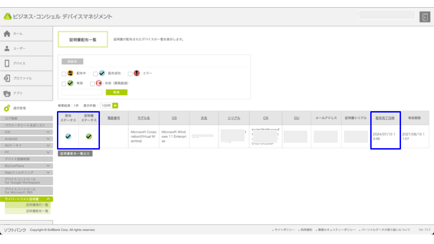The height and width of the screenshot is (244, 434).
Task: Sort by 電話番号 column header
Action: pos(114,118)
